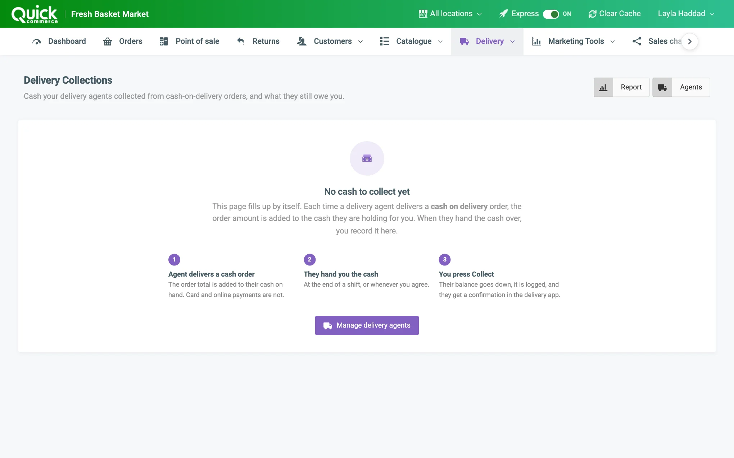Open the Layla Haddad user menu
Viewport: 734px width, 458px height.
686,14
